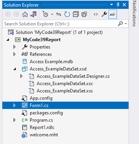This screenshot has height=144, width=139.
Task: Click the View Code icon
Action: click(x=96, y=14)
